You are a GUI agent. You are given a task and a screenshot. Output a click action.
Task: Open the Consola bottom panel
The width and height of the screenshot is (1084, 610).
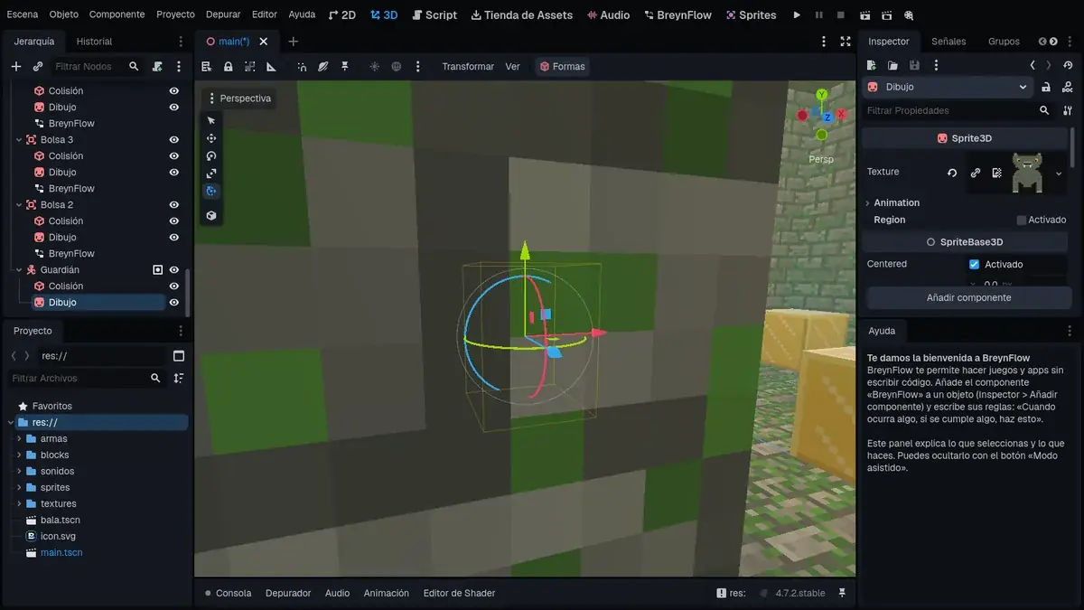[x=228, y=593]
